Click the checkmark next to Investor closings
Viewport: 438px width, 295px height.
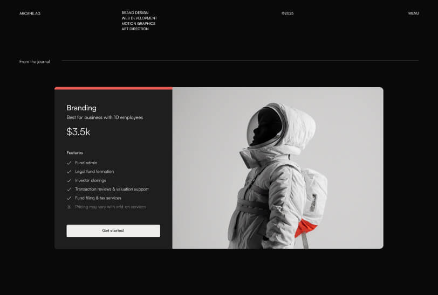point(69,180)
